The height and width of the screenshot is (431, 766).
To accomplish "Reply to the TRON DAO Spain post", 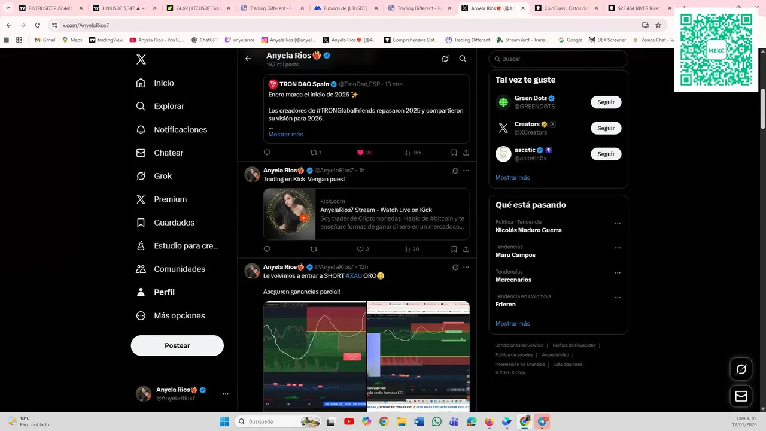I will point(267,153).
